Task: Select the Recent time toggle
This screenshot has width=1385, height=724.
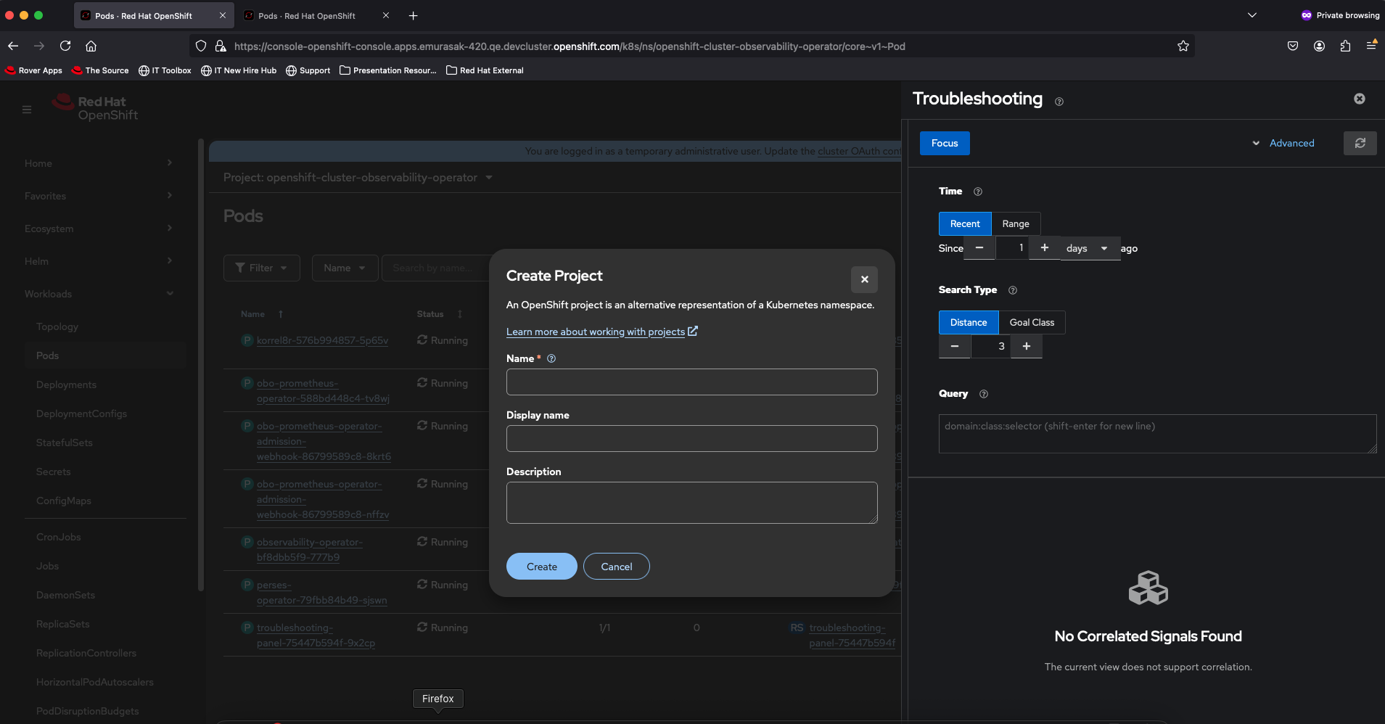Action: point(964,223)
